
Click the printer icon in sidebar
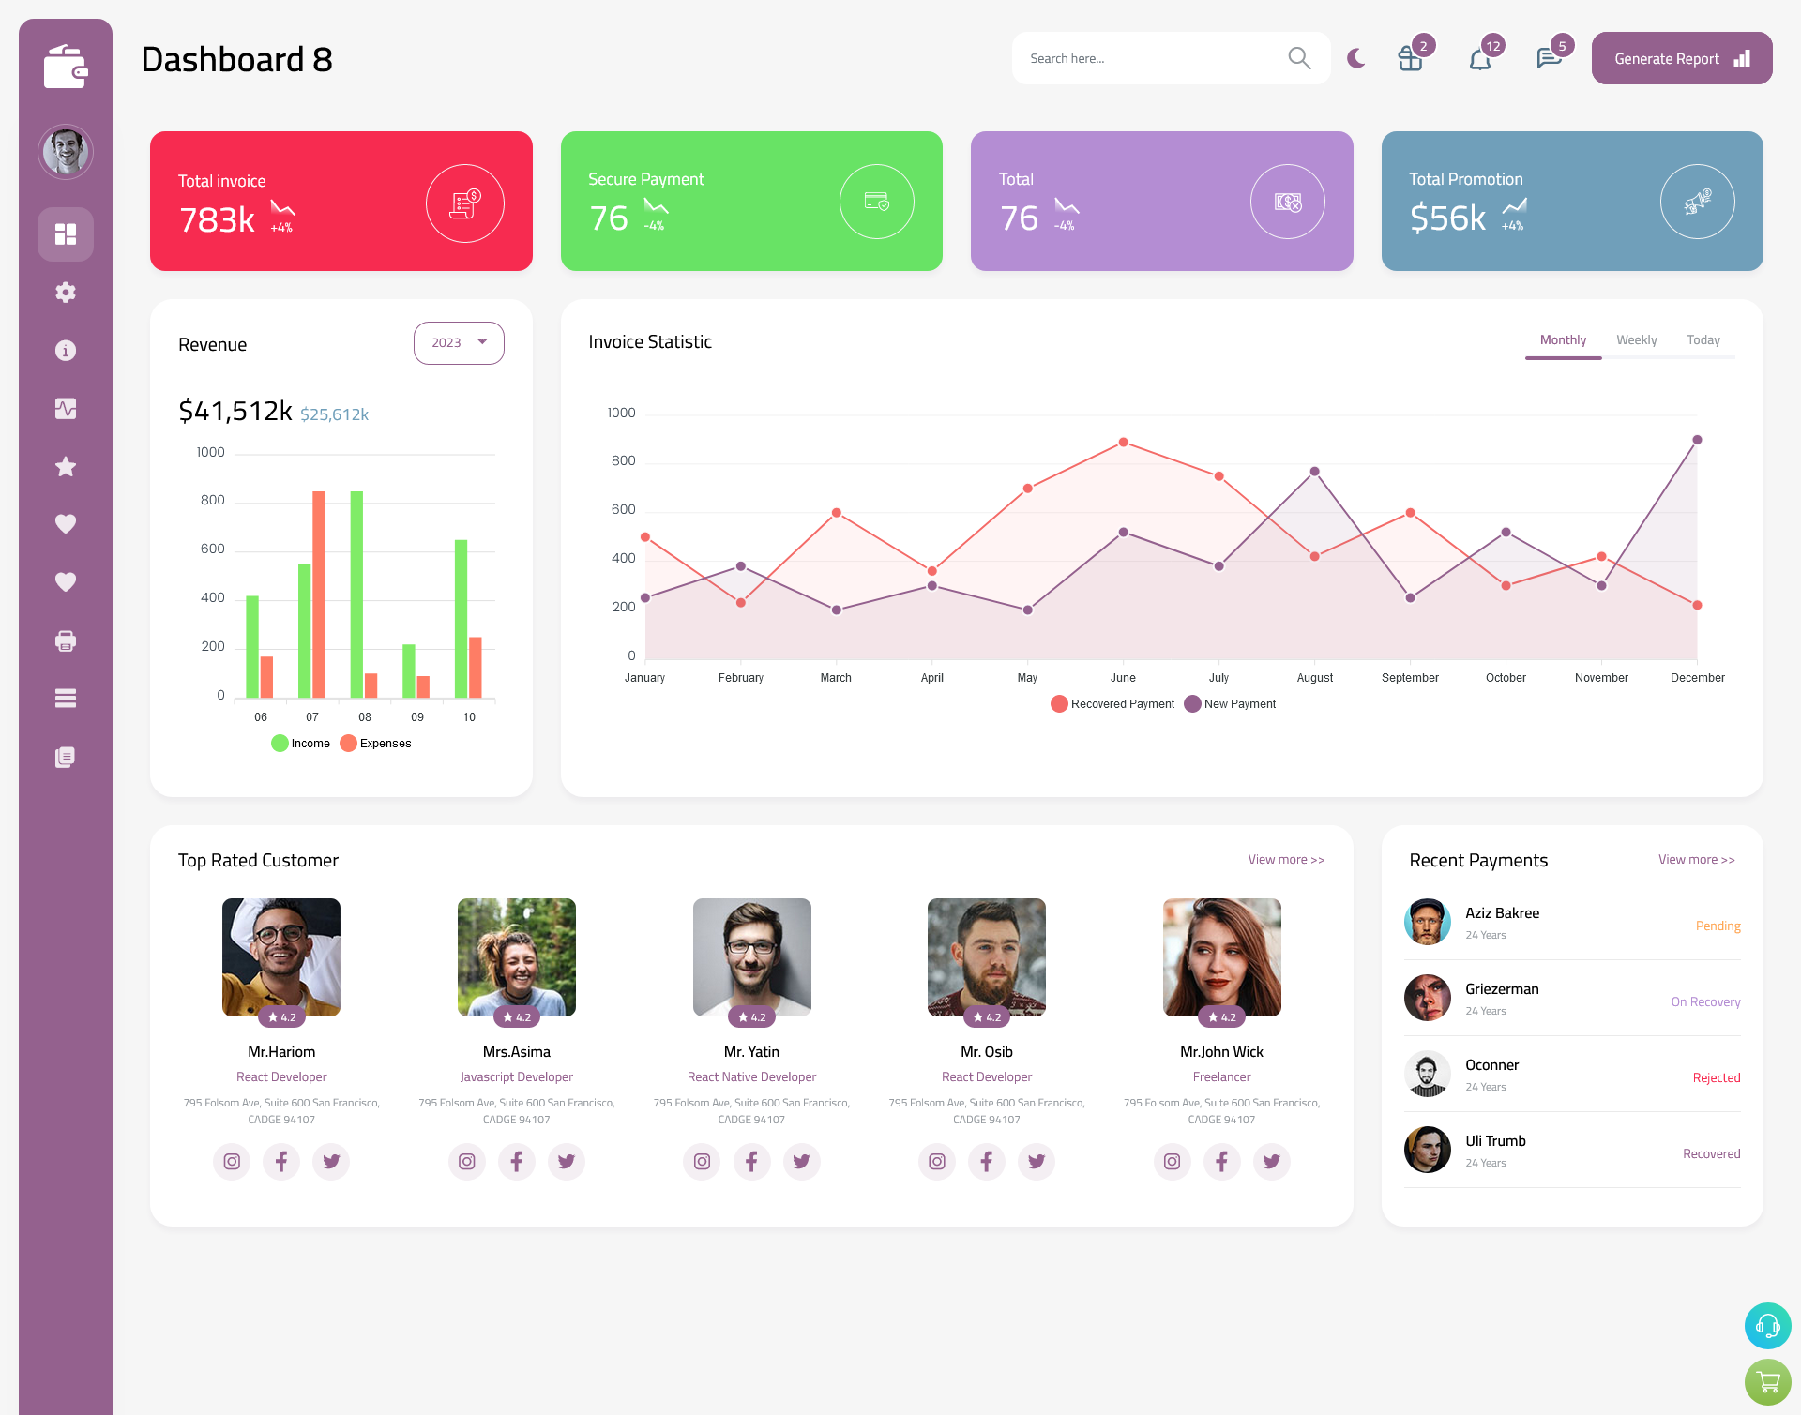(x=65, y=640)
